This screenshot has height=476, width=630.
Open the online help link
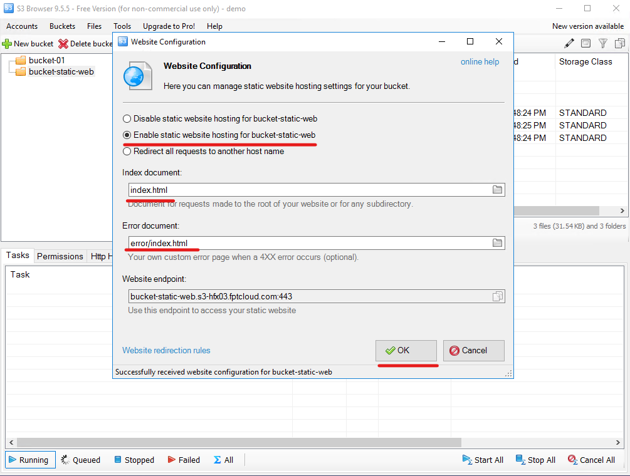(x=480, y=61)
